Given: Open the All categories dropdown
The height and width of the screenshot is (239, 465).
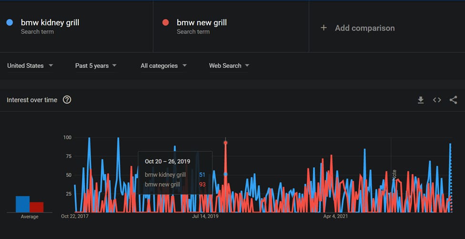Looking at the screenshot, I should 164,66.
